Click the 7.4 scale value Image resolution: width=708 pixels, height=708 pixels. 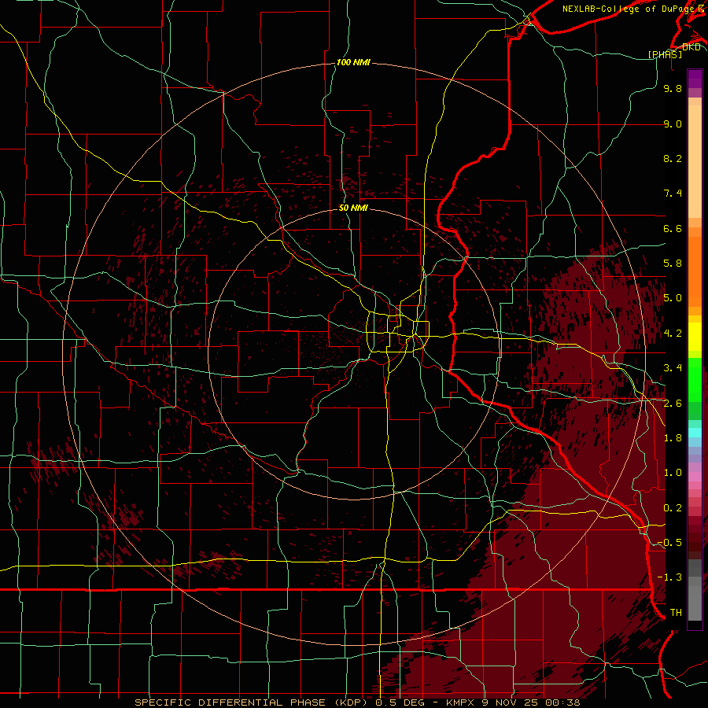673,194
